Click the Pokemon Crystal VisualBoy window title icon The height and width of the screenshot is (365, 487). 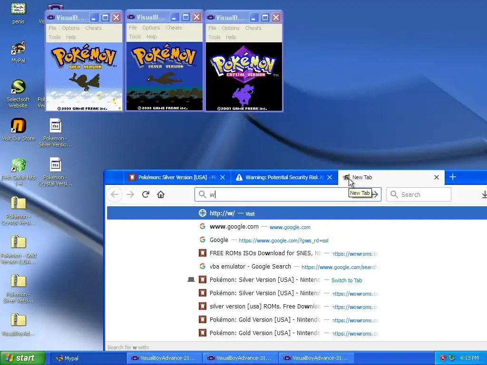[211, 18]
